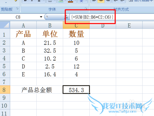154x116 pixels.
Task: Select the cell containing 32.5
Action: [x=50, y=50]
